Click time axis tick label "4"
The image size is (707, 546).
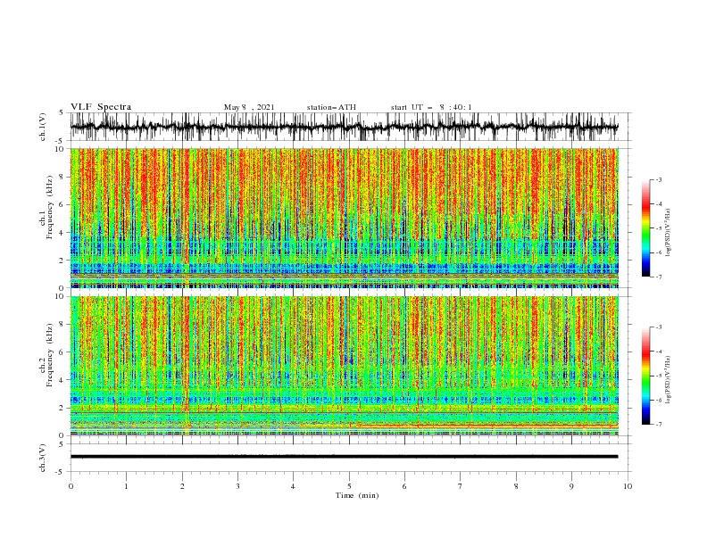pos(293,486)
